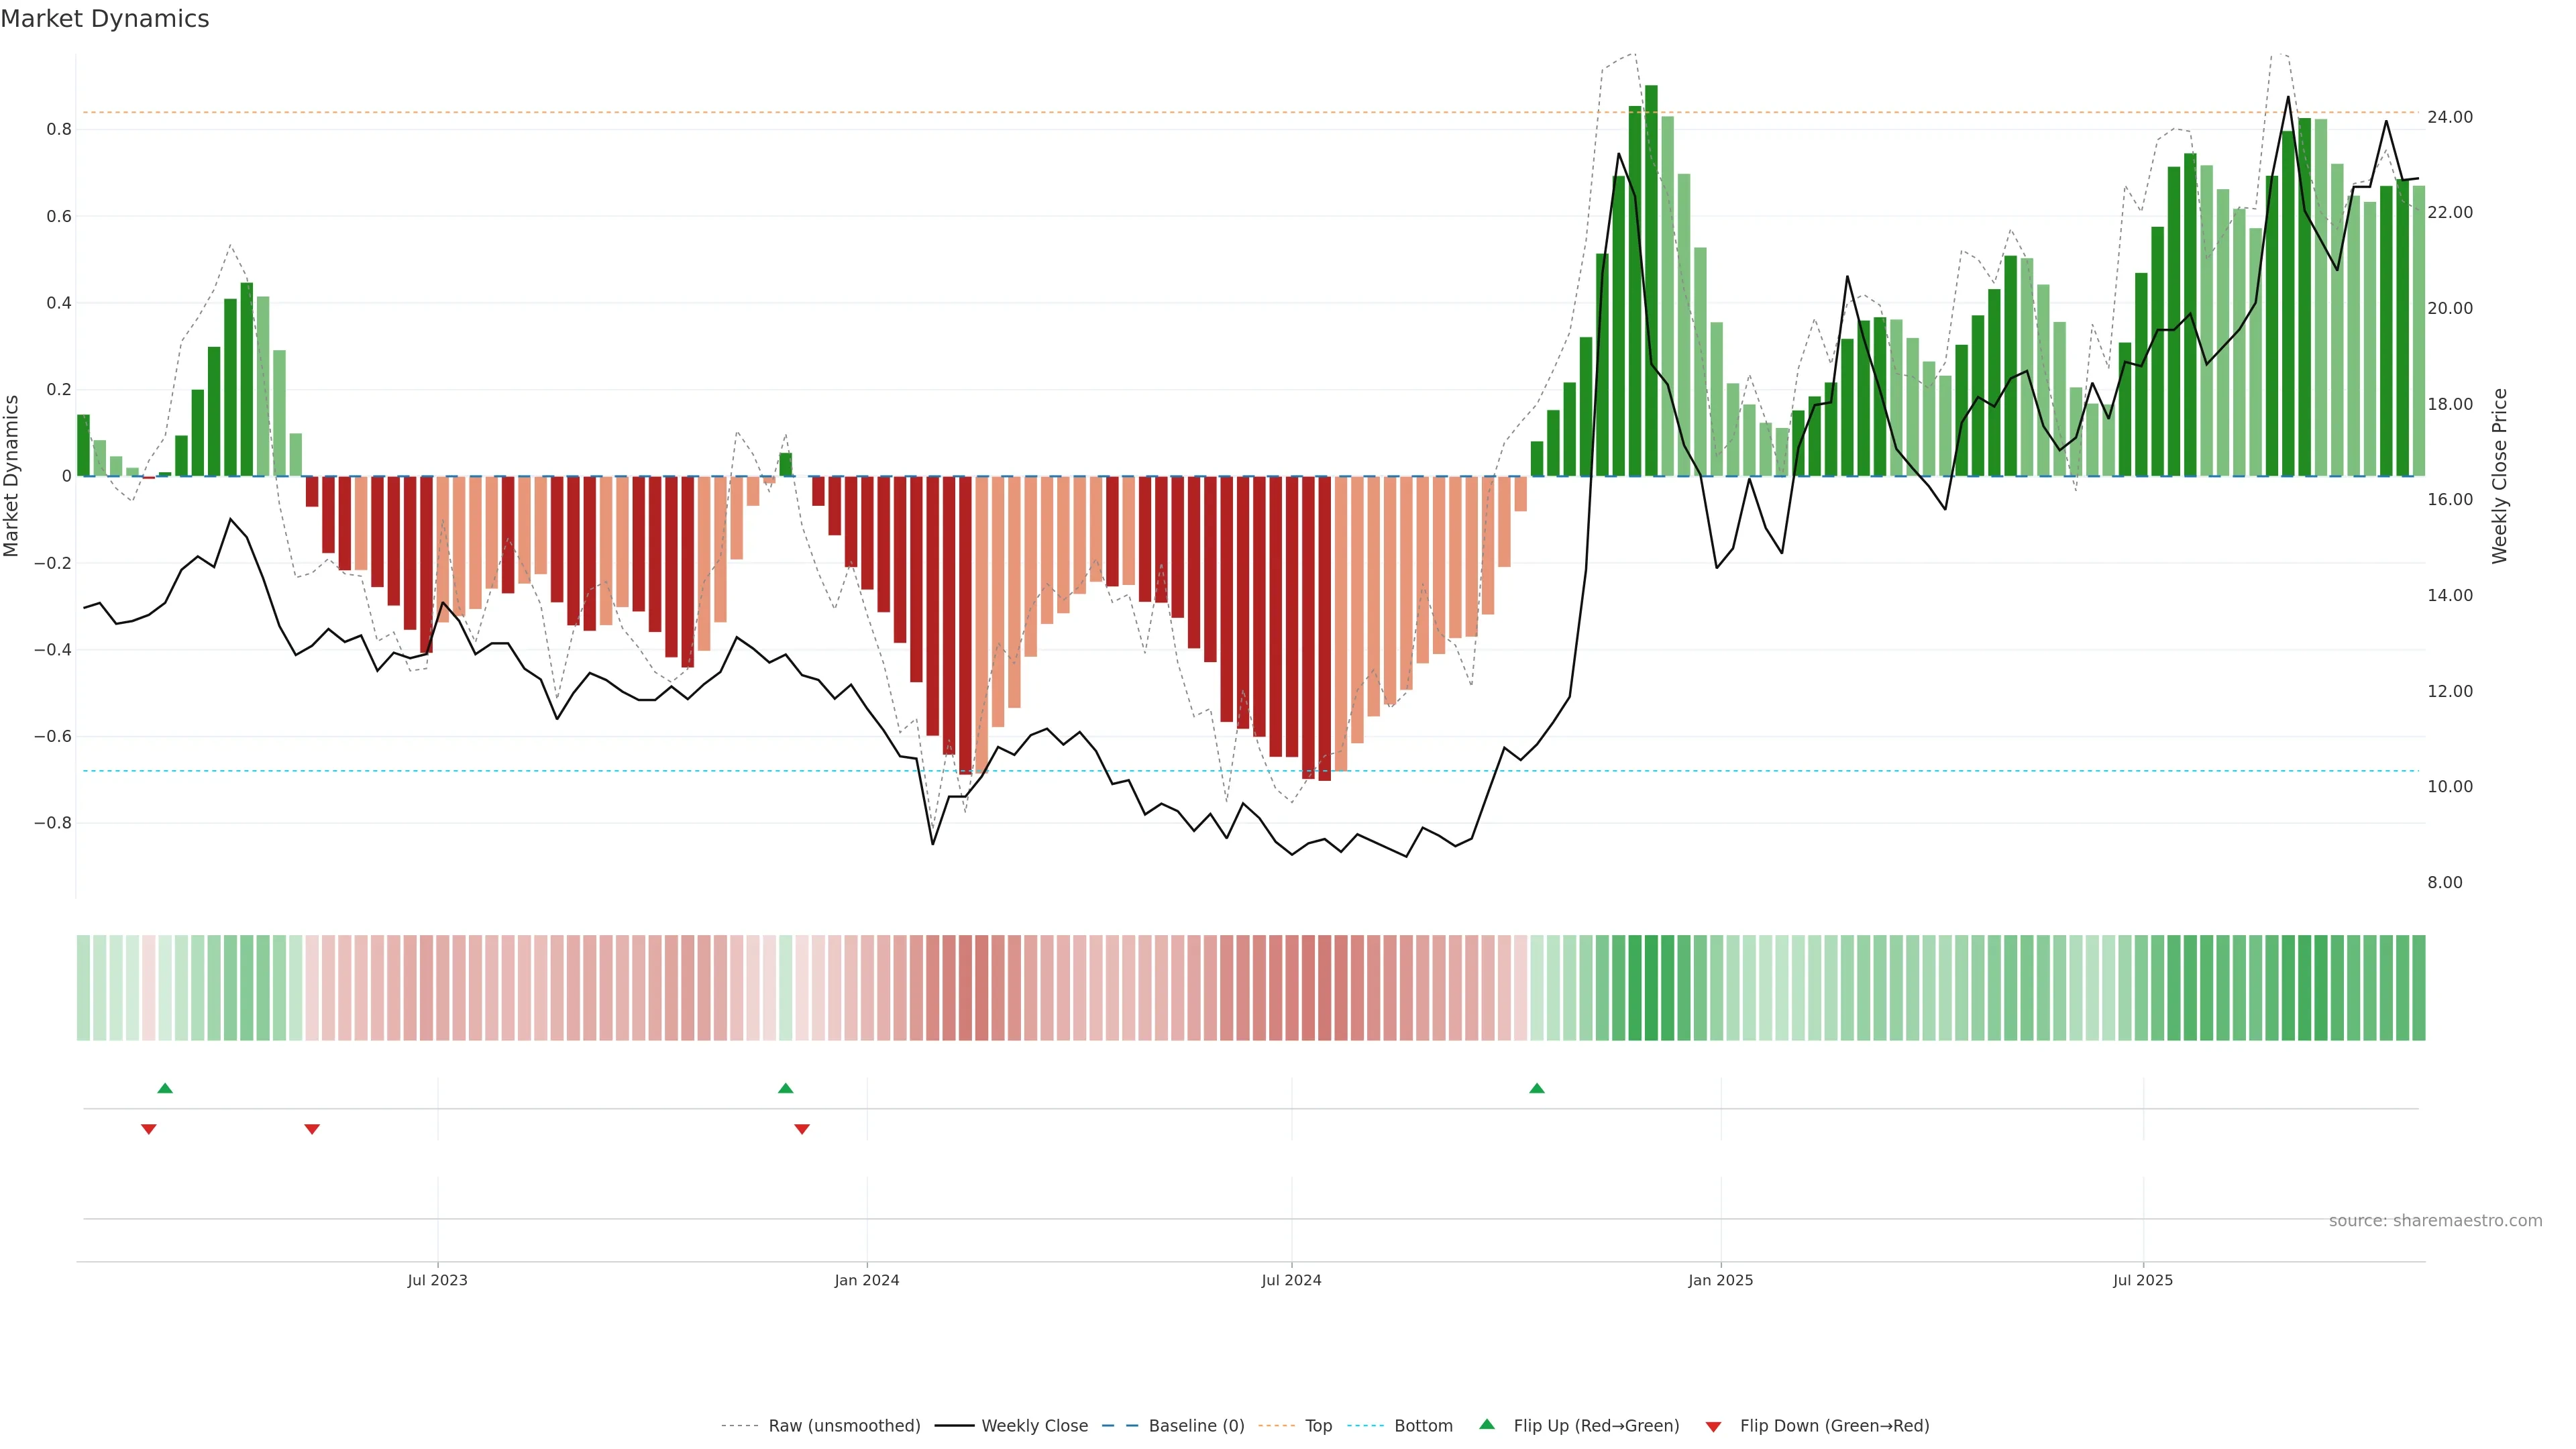Click the second red flip-down triangle marker
2576x1449 pixels.
(x=312, y=1129)
